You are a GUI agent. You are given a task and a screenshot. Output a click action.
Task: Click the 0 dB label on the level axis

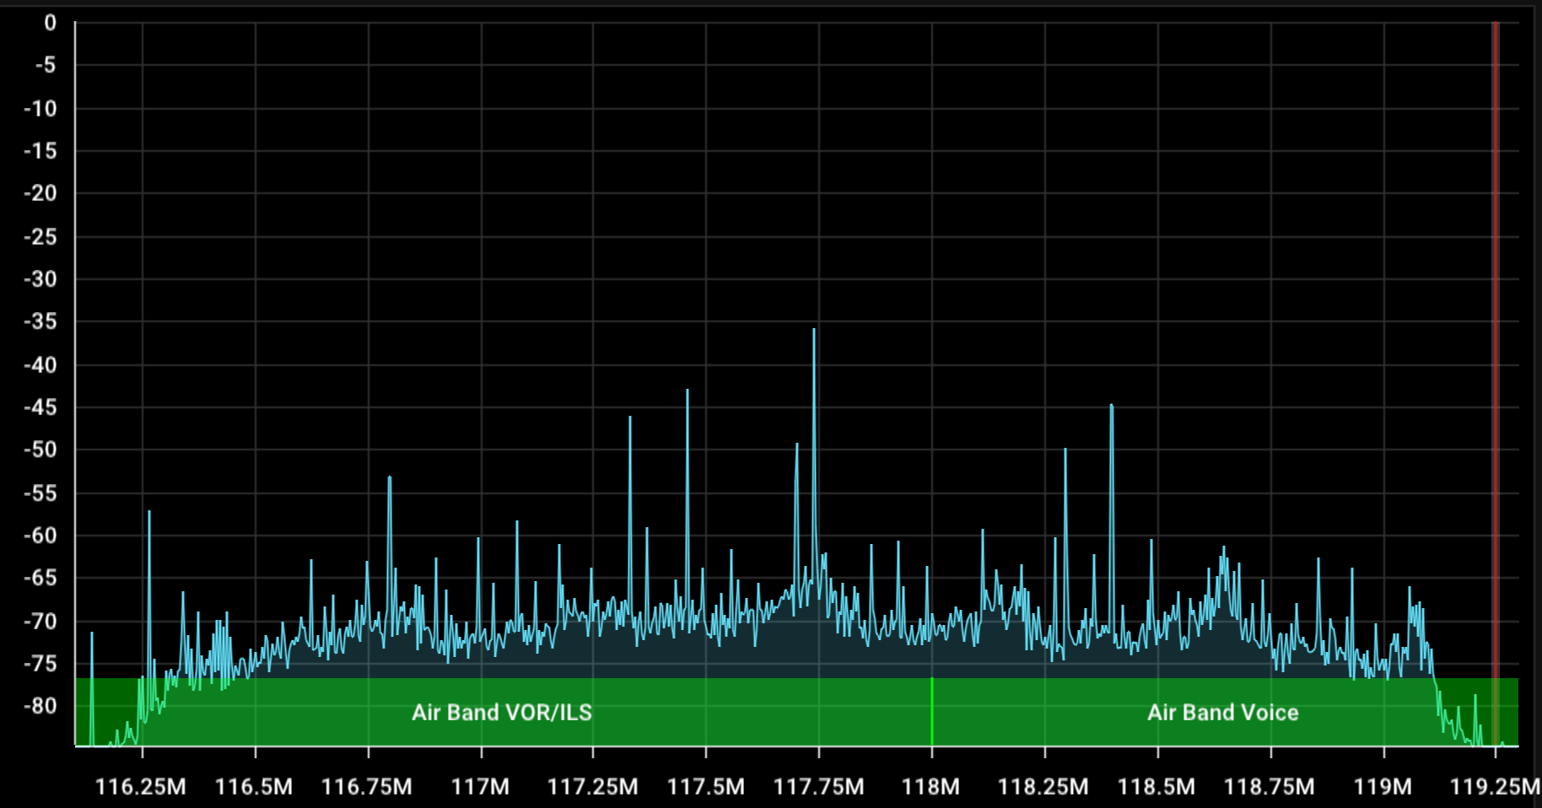tap(50, 24)
